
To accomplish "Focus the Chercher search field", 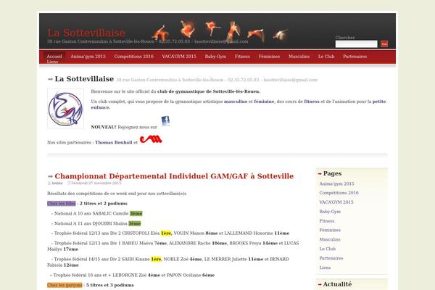I will pos(356,43).
